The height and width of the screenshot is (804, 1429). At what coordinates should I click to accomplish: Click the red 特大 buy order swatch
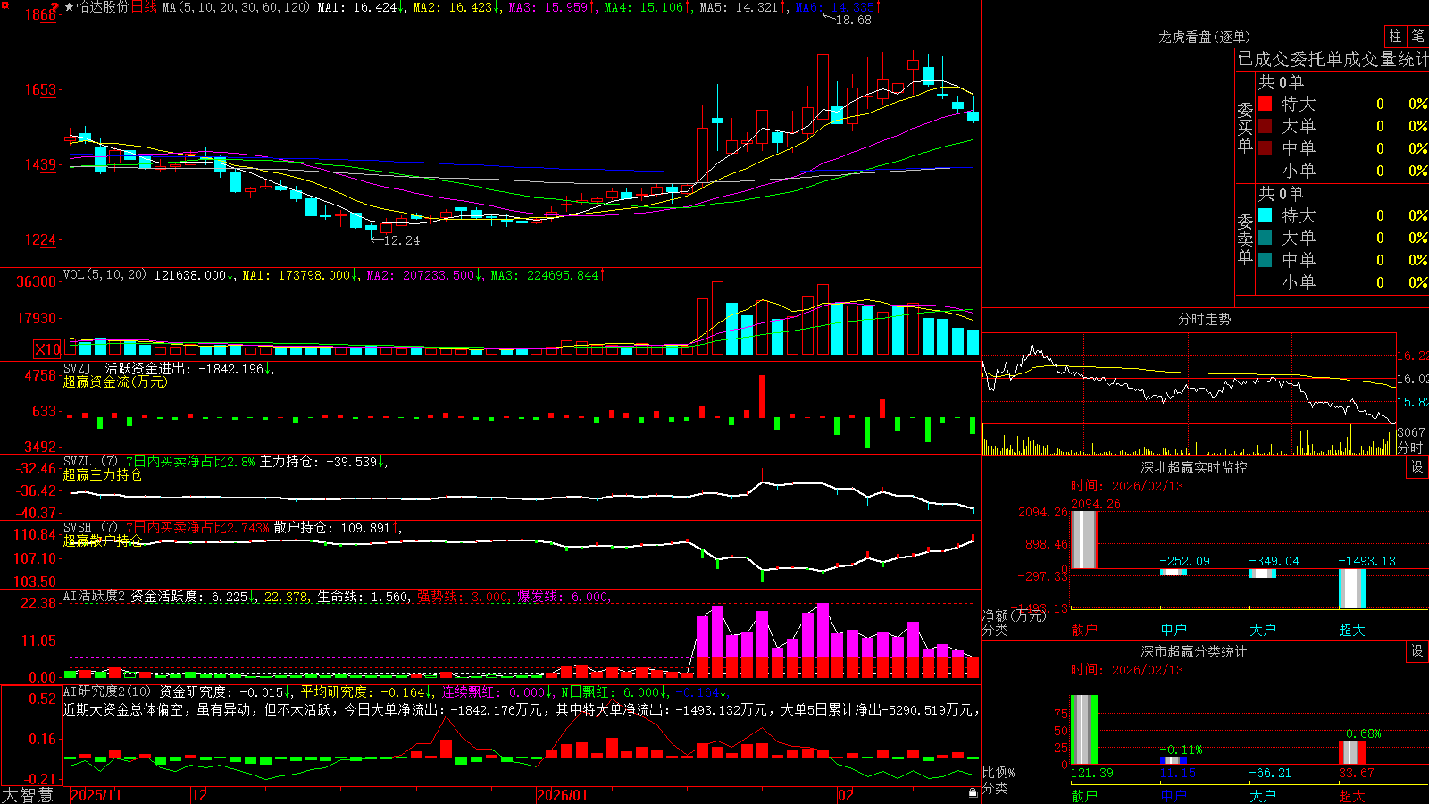1265,104
